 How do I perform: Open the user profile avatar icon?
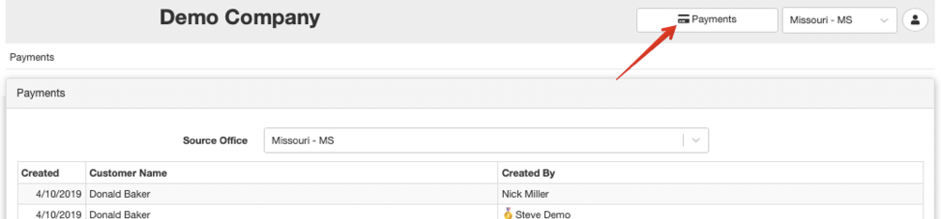[x=915, y=20]
